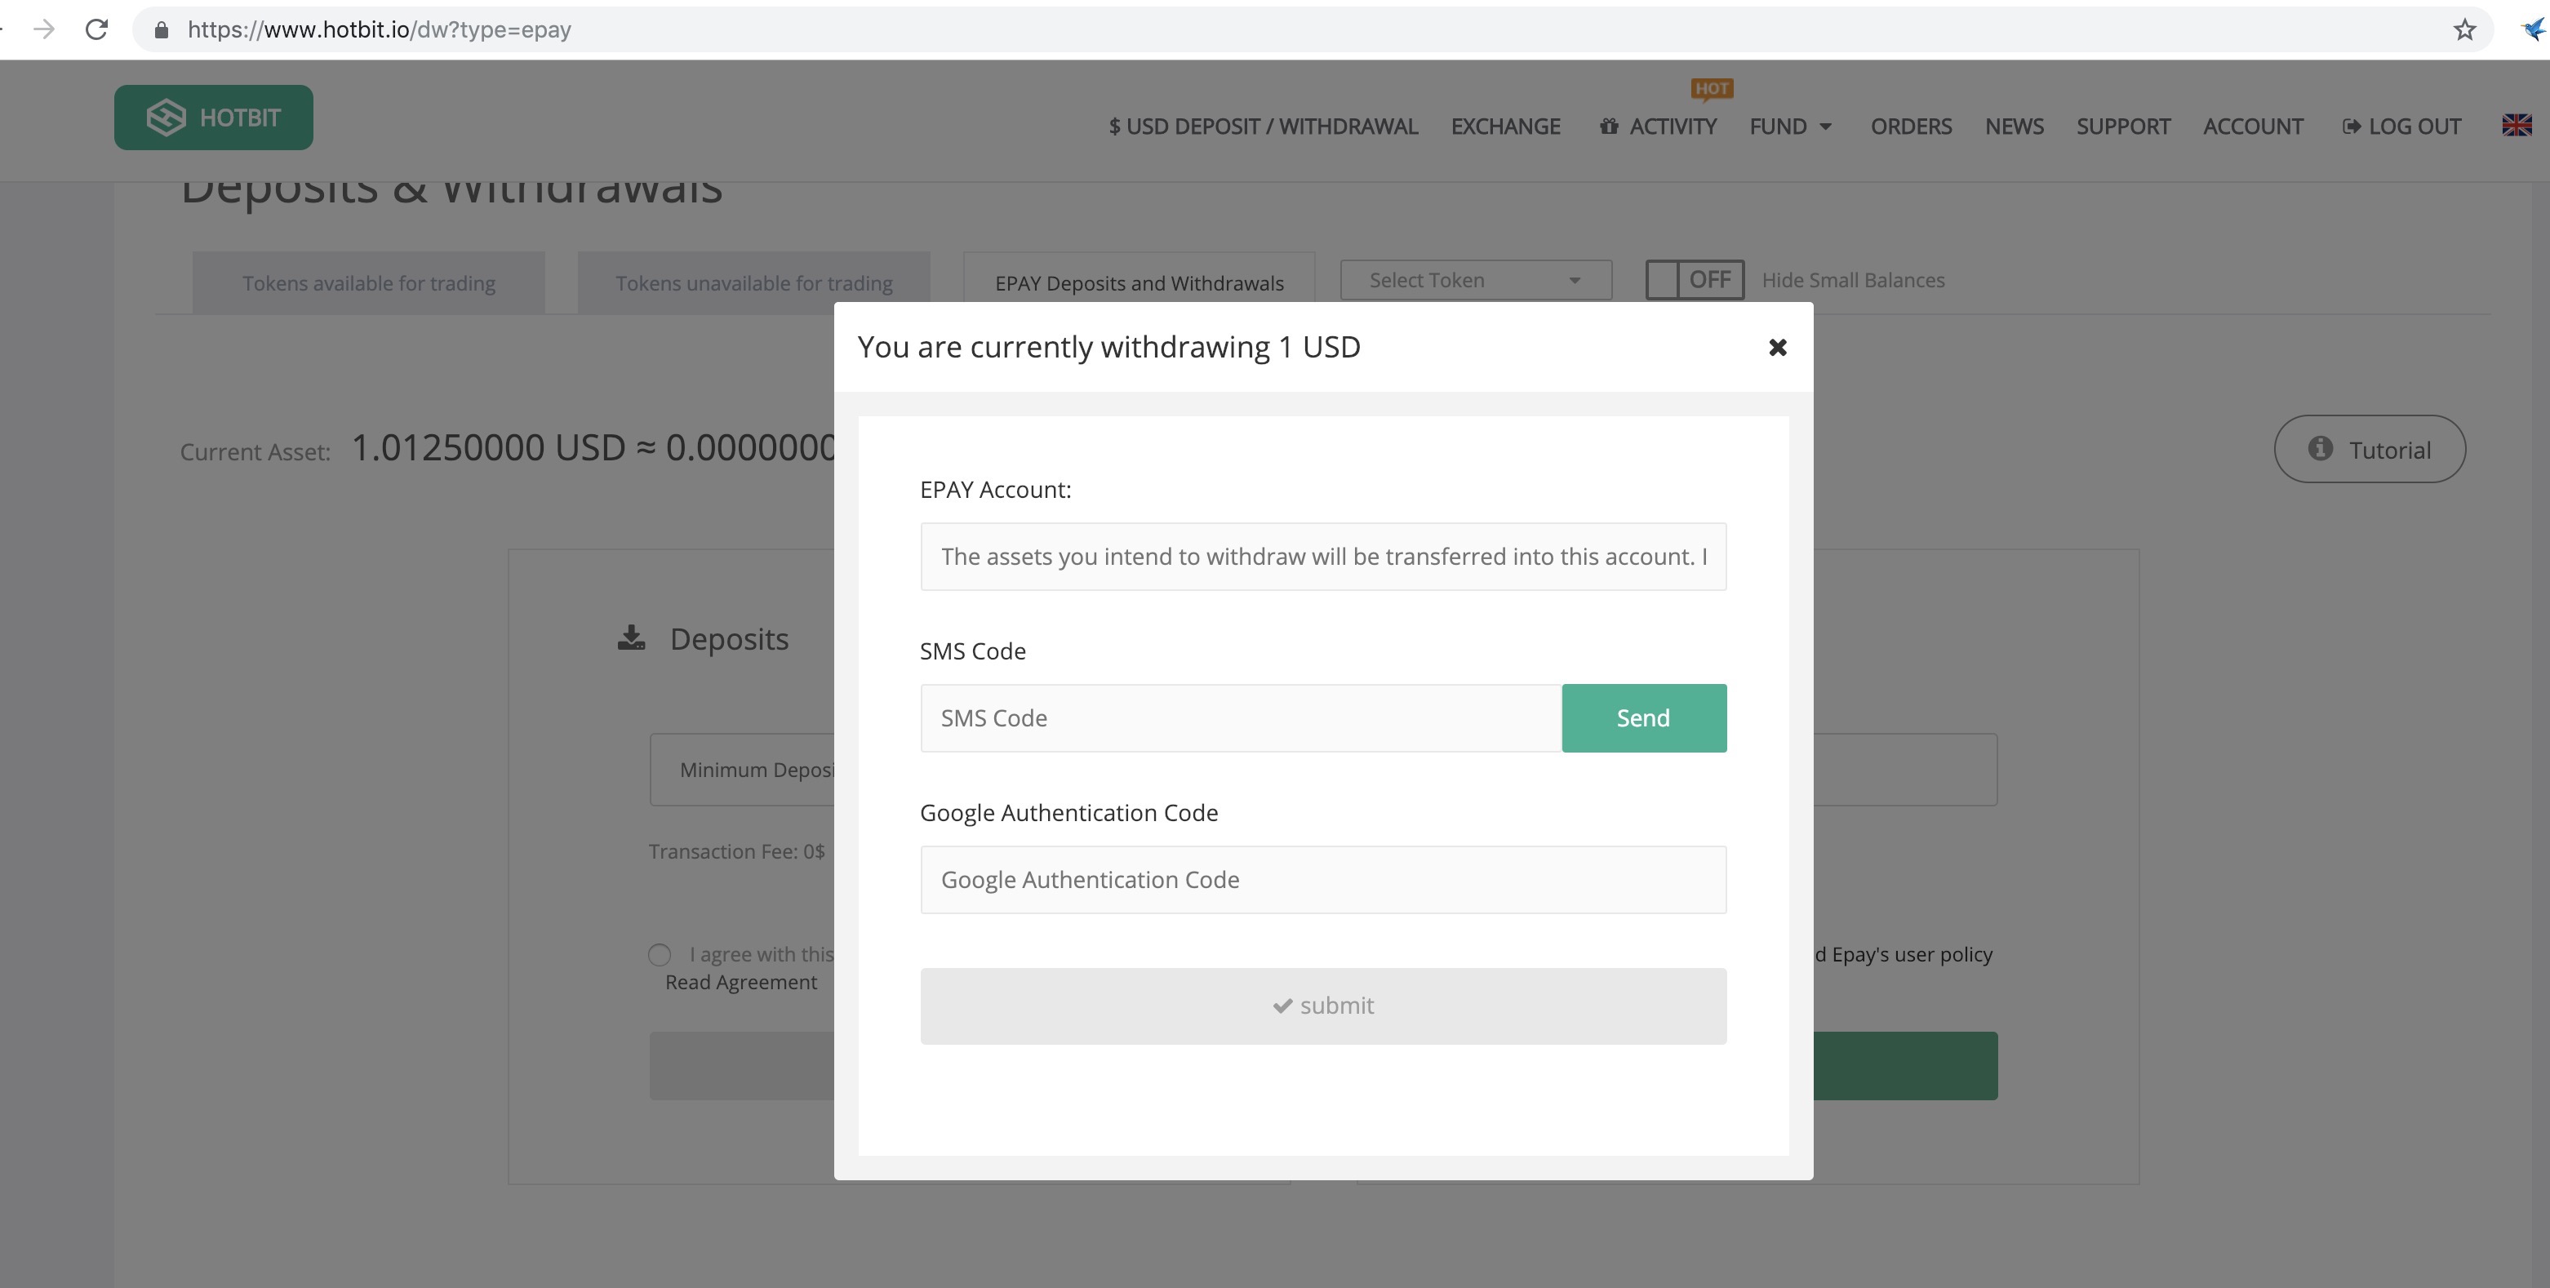Click the Deposits section heading
The image size is (2550, 1288).
729,640
